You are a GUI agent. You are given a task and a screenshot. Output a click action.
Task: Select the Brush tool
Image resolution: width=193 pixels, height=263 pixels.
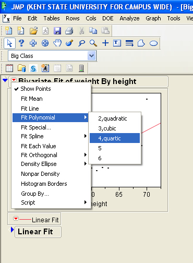click(x=69, y=43)
